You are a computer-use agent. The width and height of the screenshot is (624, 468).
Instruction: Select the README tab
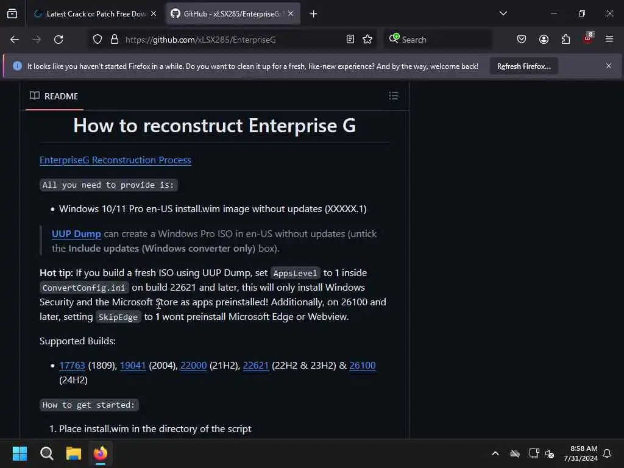pyautogui.click(x=54, y=96)
